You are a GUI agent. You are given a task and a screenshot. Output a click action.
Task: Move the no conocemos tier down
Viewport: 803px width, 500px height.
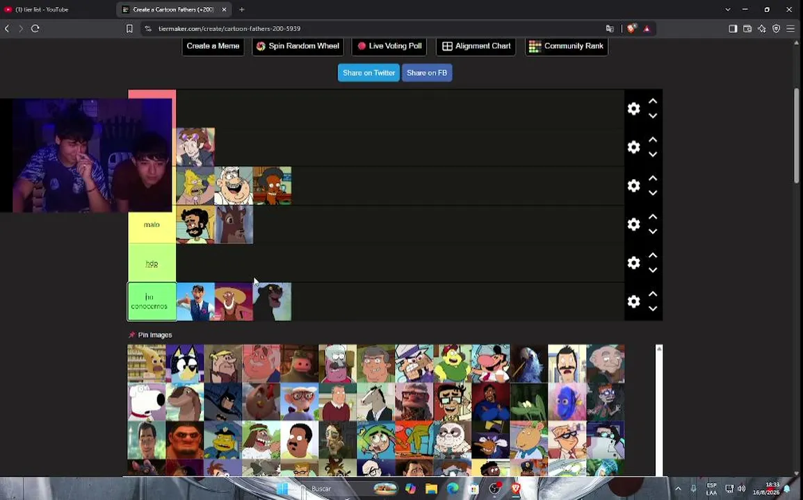[x=653, y=308]
